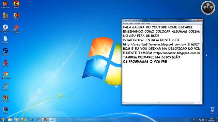This screenshot has height=122, width=218.
Task: Open the Arquivo menu in Notepad
Action: point(125,23)
